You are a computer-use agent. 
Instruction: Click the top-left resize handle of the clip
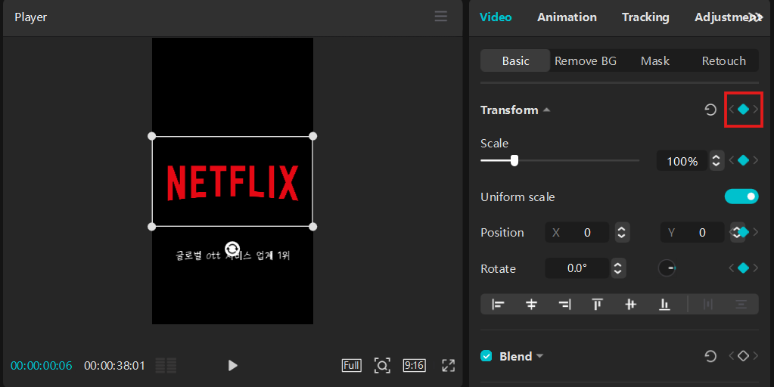[152, 136]
